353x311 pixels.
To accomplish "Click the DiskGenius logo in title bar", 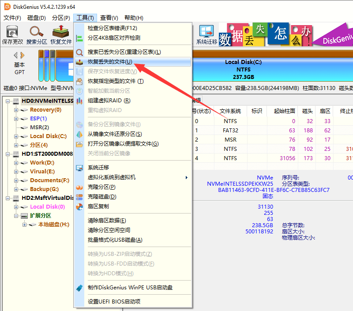I will click(8, 7).
